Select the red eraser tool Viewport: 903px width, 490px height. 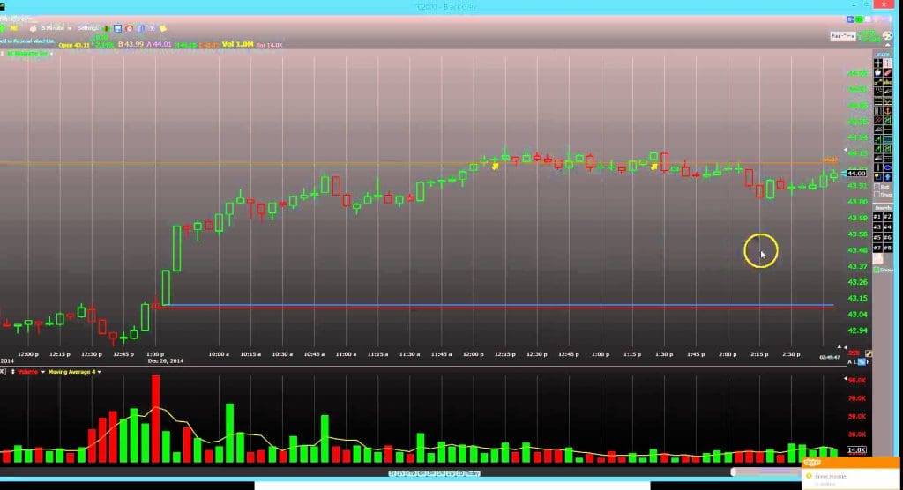pyautogui.click(x=888, y=72)
